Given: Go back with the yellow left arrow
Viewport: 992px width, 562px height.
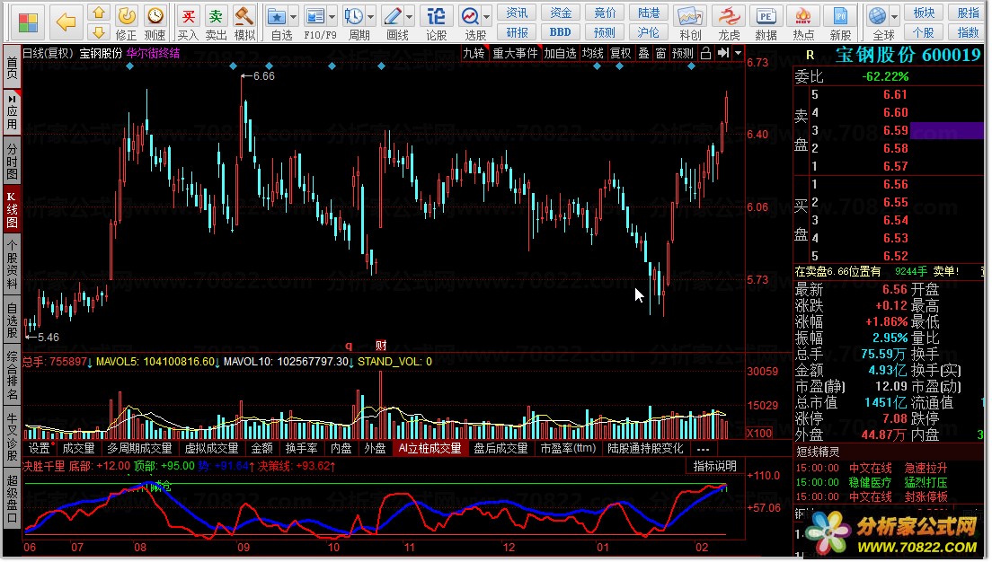Looking at the screenshot, I should [x=66, y=22].
